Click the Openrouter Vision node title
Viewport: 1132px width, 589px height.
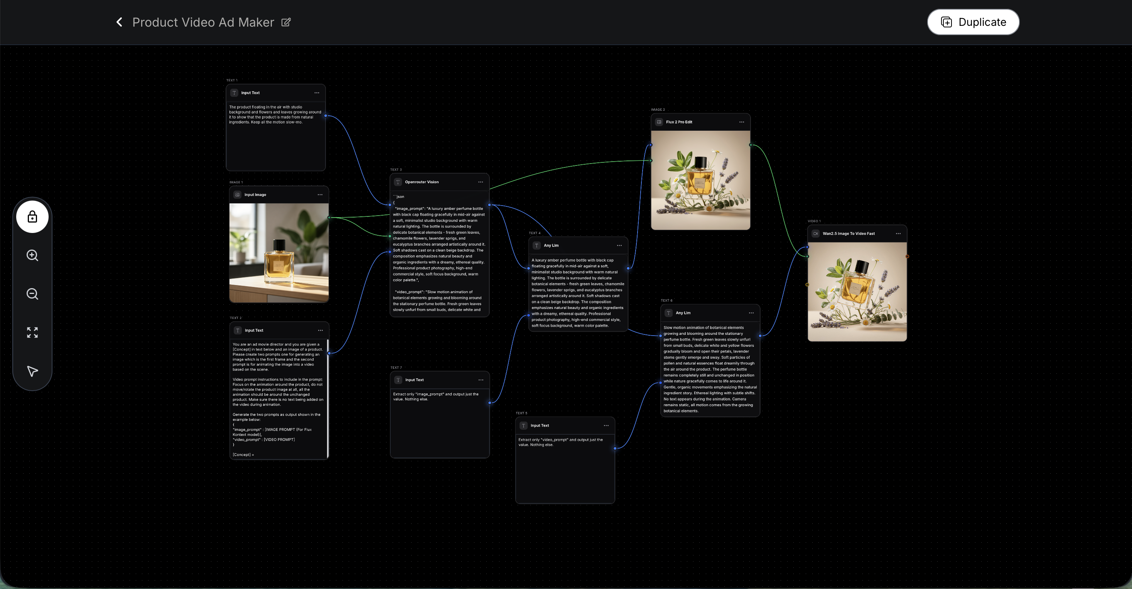pos(422,182)
